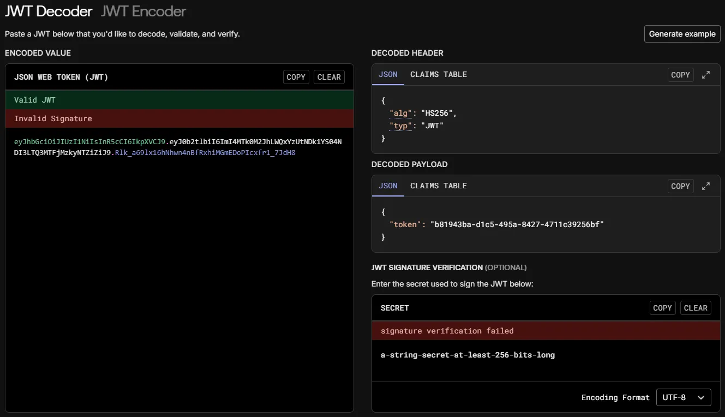Screen dimensions: 725x417
Task: Open Claims Table tab in Decoded Header
Action: (x=439, y=74)
